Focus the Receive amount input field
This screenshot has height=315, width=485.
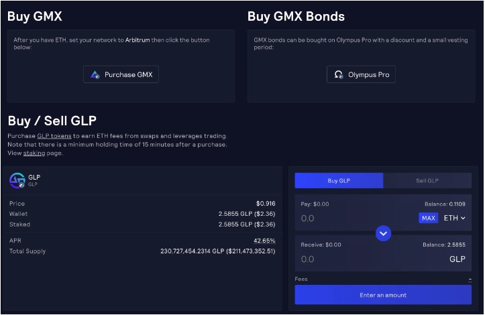[349, 259]
